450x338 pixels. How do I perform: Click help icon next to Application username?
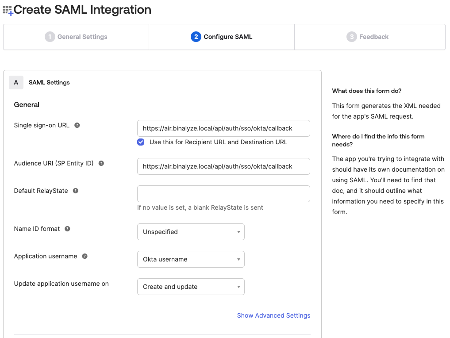[x=85, y=256]
